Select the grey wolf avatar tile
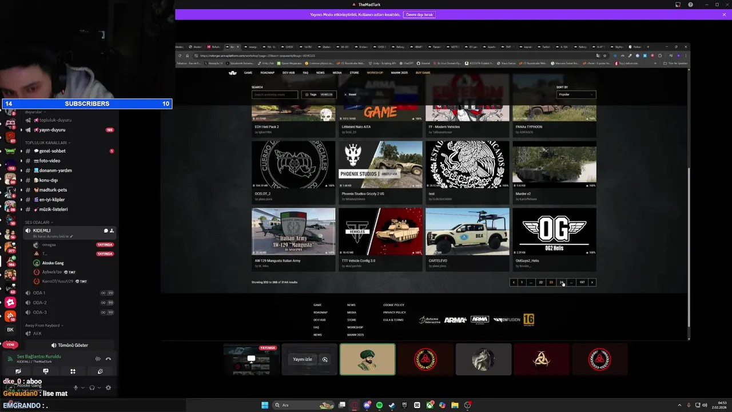The image size is (732, 412). point(483,359)
